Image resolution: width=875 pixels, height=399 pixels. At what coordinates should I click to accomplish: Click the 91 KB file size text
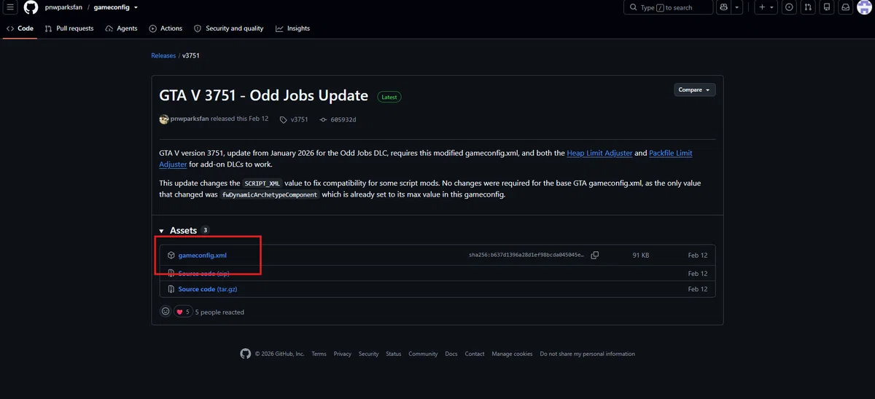pyautogui.click(x=640, y=256)
